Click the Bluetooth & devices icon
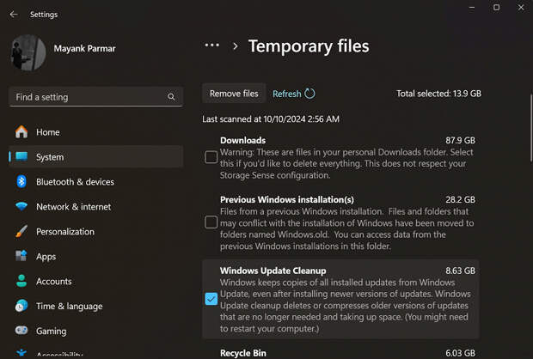The image size is (533, 359). tap(21, 182)
